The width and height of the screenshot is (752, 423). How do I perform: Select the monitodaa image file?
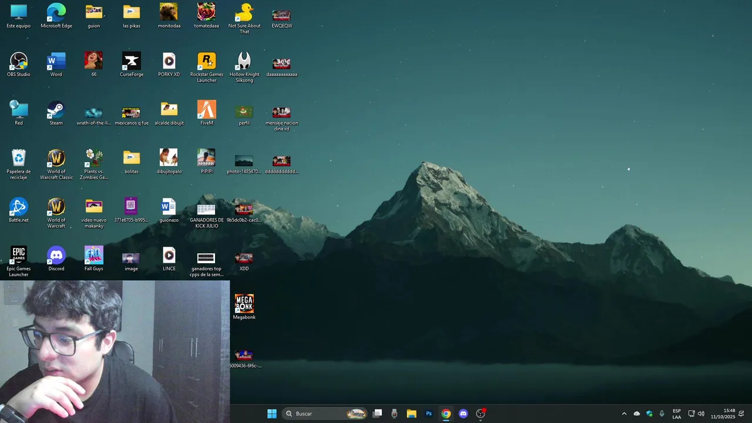tap(169, 16)
